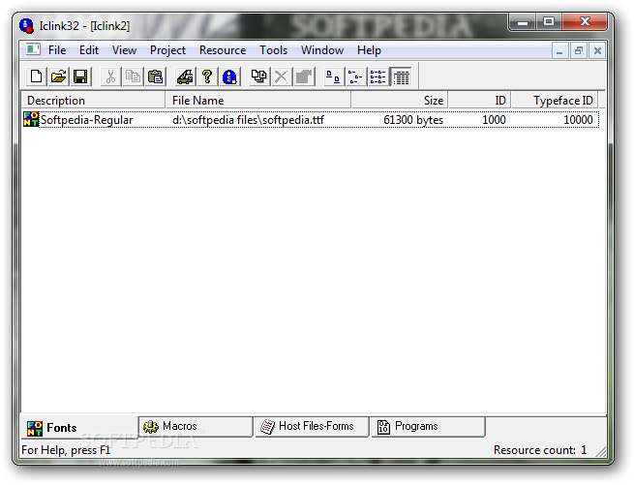This screenshot has width=634, height=485.
Task: Click the grey properties toolbar icon
Action: 304,76
